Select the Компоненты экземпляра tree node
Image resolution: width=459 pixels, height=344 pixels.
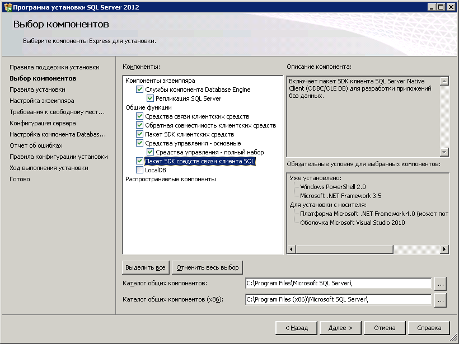(x=160, y=81)
